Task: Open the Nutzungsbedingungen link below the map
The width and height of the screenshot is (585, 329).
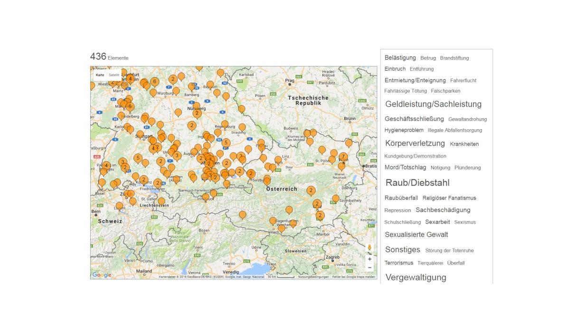Action: tap(313, 277)
